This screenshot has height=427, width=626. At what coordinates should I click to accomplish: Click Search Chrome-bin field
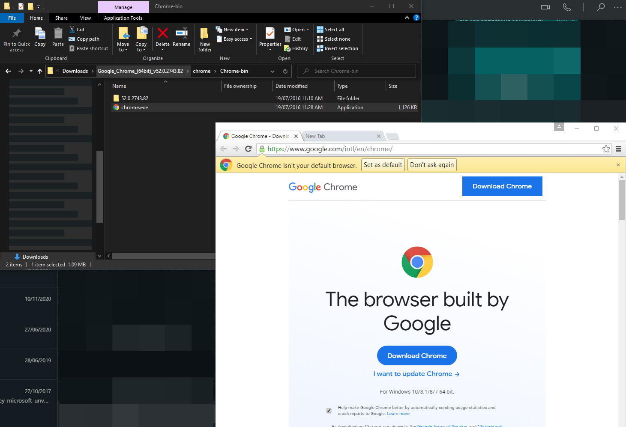point(356,71)
